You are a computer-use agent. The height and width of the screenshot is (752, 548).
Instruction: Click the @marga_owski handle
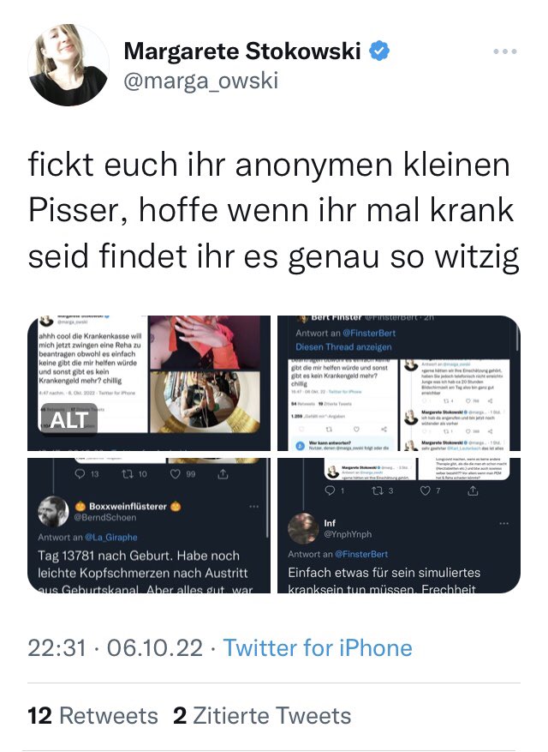pyautogui.click(x=200, y=81)
